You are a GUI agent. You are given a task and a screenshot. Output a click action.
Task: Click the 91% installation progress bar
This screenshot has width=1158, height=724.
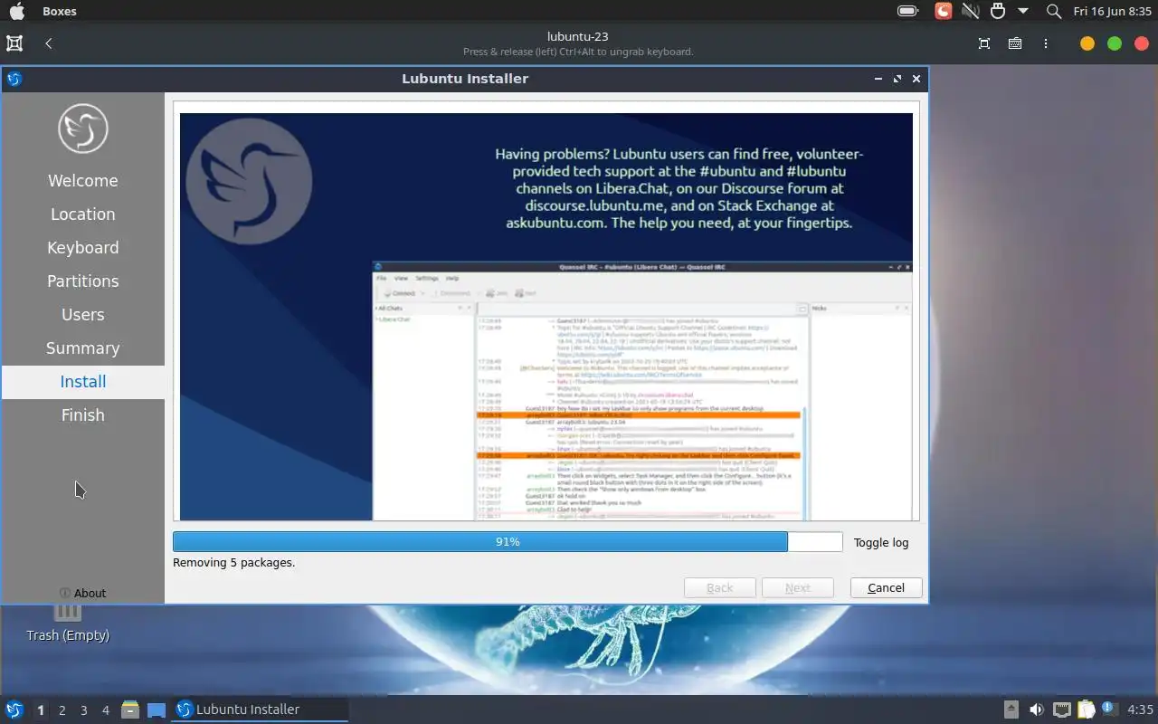[508, 541]
